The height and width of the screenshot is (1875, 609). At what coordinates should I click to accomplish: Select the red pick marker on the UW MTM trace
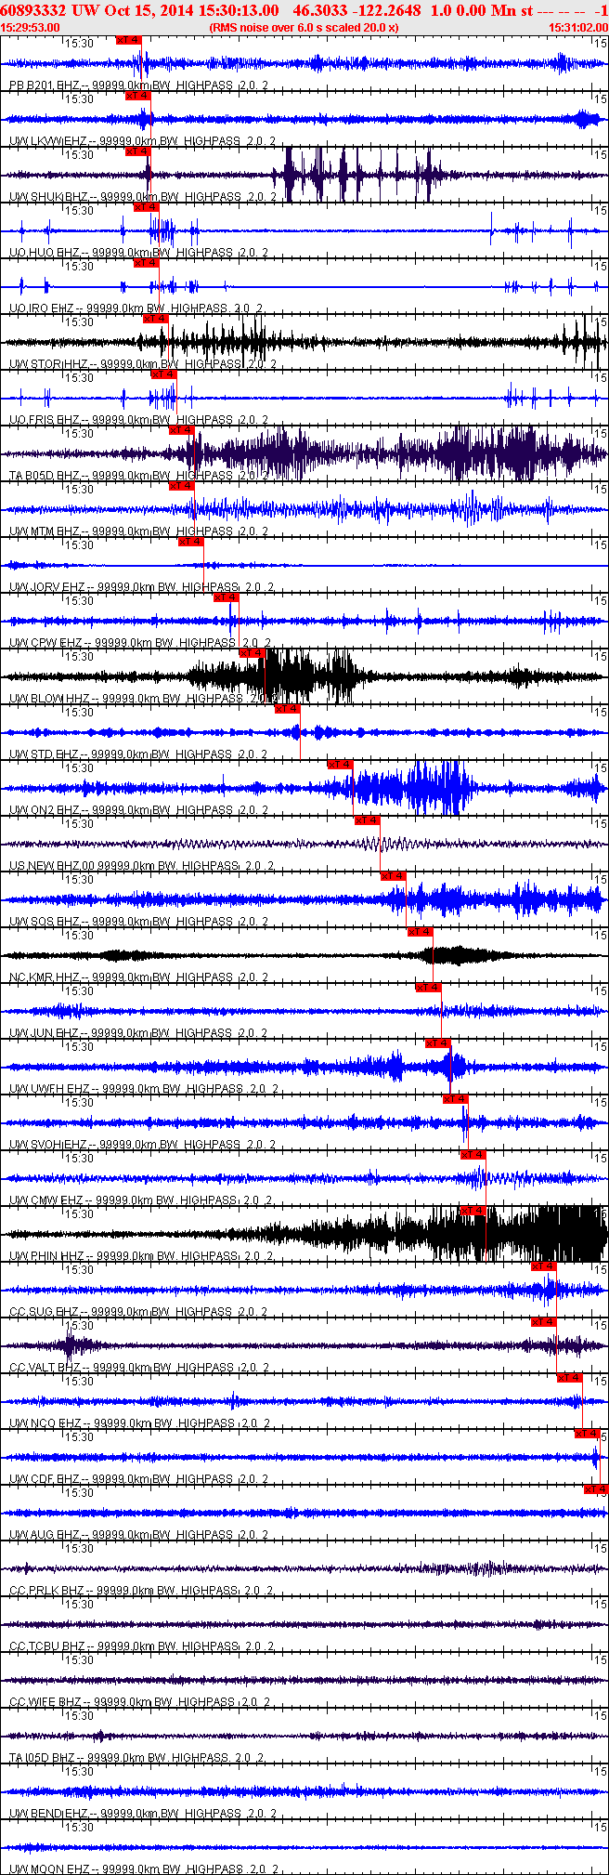click(x=181, y=486)
